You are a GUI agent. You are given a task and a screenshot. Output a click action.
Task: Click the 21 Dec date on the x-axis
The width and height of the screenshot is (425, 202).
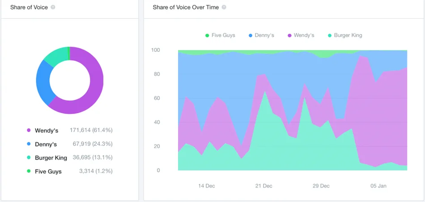(x=264, y=186)
